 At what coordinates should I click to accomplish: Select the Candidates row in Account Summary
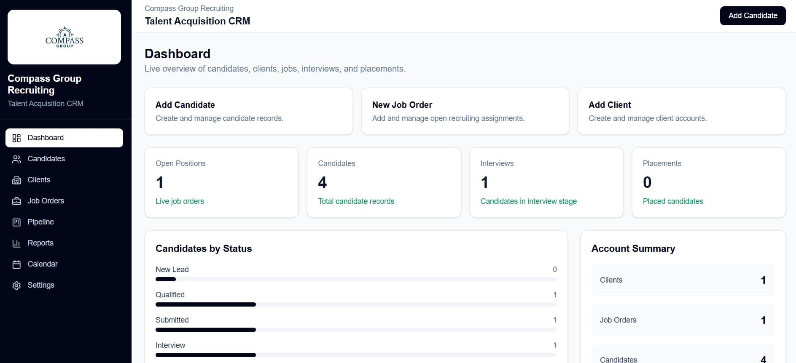tap(683, 354)
